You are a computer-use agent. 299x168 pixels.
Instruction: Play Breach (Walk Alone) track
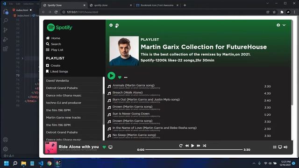pyautogui.click(x=128, y=92)
